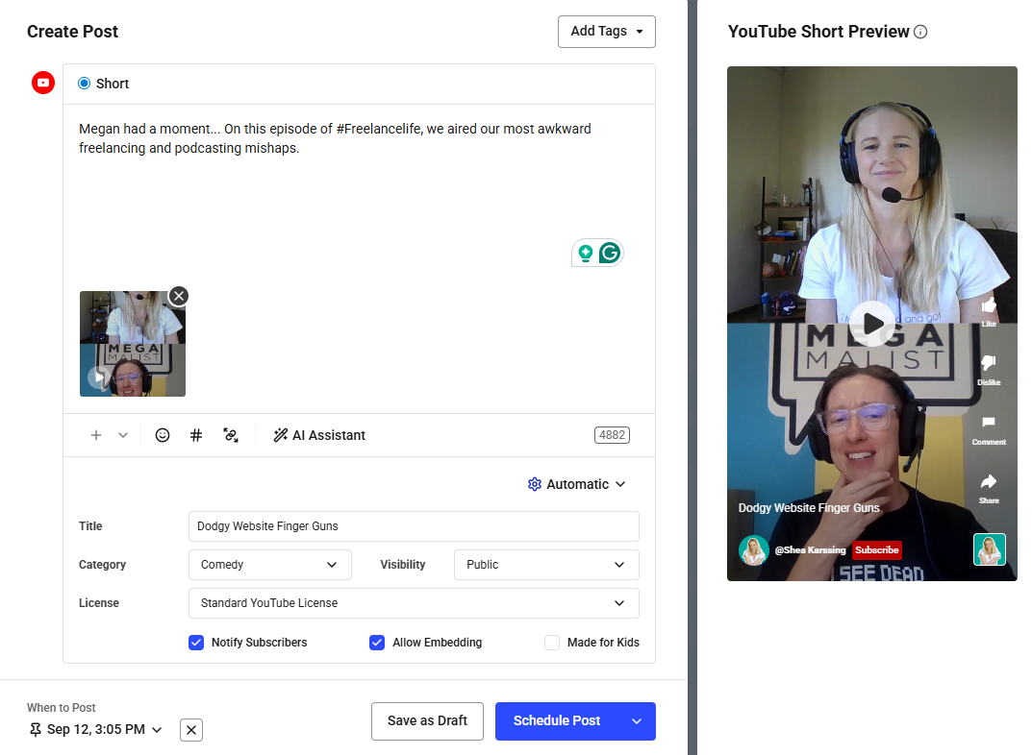Select the Short radio button

[x=82, y=84]
